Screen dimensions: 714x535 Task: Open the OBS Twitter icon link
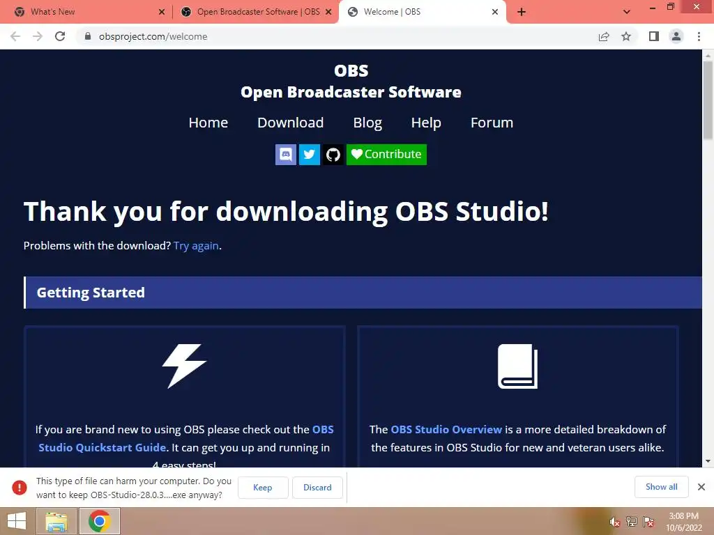(x=309, y=154)
